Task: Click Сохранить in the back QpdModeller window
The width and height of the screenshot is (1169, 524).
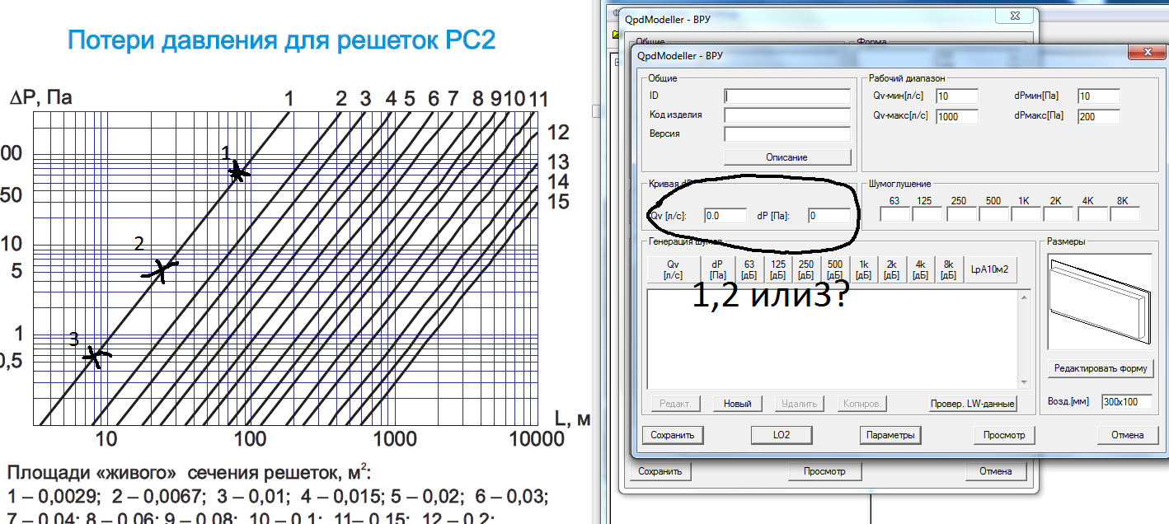Action: coord(660,472)
